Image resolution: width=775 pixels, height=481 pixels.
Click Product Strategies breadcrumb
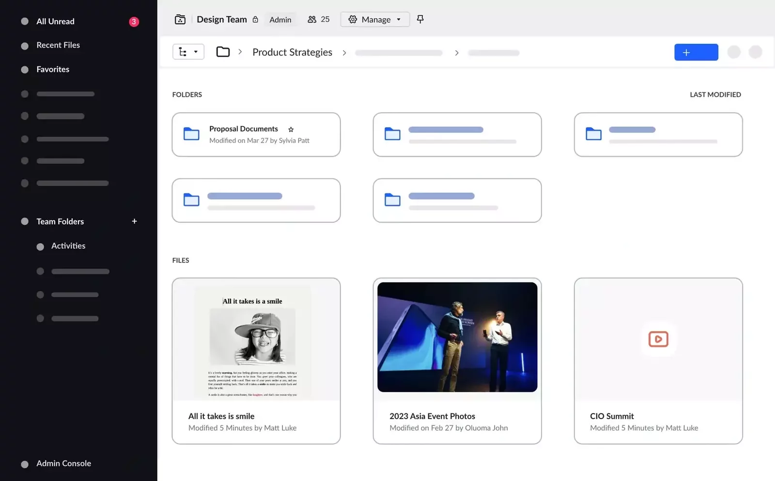click(292, 52)
